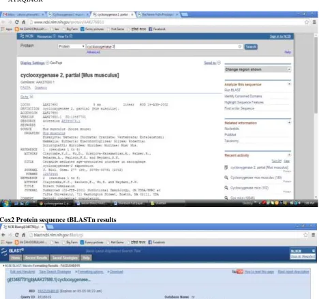Open the Chrome menu in the BLAST browser
Viewport: 319px width, 299px height.
click(x=314, y=235)
